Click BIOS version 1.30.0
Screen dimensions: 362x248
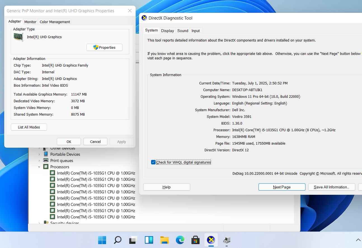tap(237, 123)
